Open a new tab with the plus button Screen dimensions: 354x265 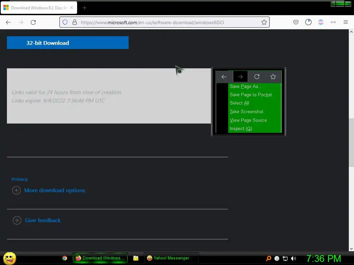coord(84,8)
